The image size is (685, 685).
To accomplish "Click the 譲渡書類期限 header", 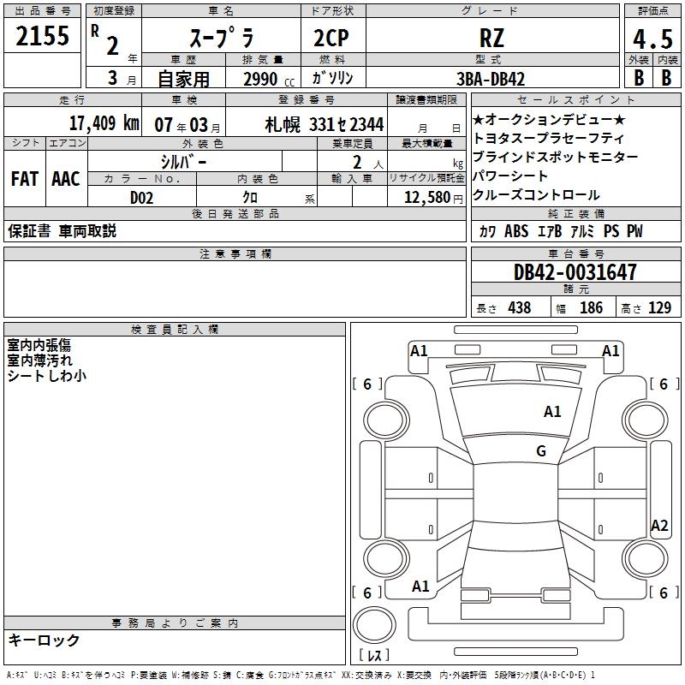I will point(426,100).
